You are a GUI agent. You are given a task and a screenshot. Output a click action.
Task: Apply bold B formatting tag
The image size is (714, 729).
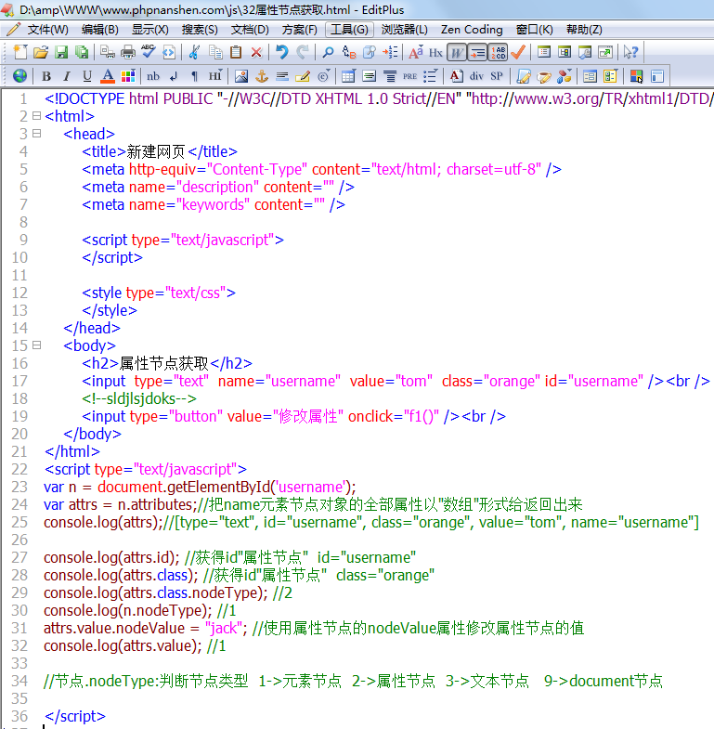click(46, 76)
